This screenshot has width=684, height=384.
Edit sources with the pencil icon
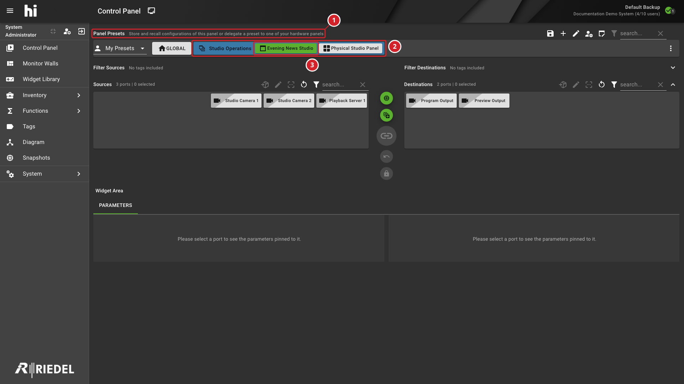point(278,85)
